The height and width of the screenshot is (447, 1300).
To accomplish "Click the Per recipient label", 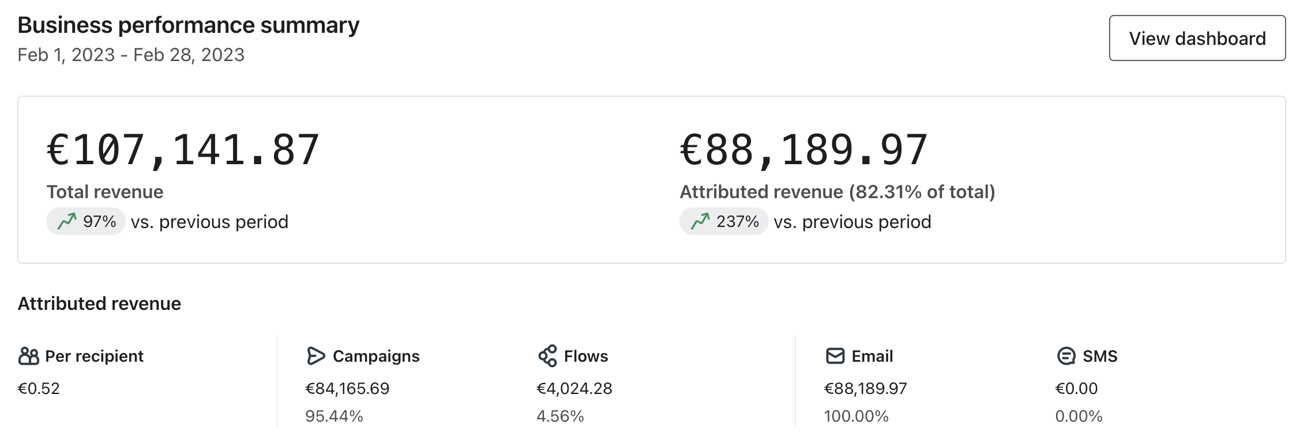I will point(94,357).
